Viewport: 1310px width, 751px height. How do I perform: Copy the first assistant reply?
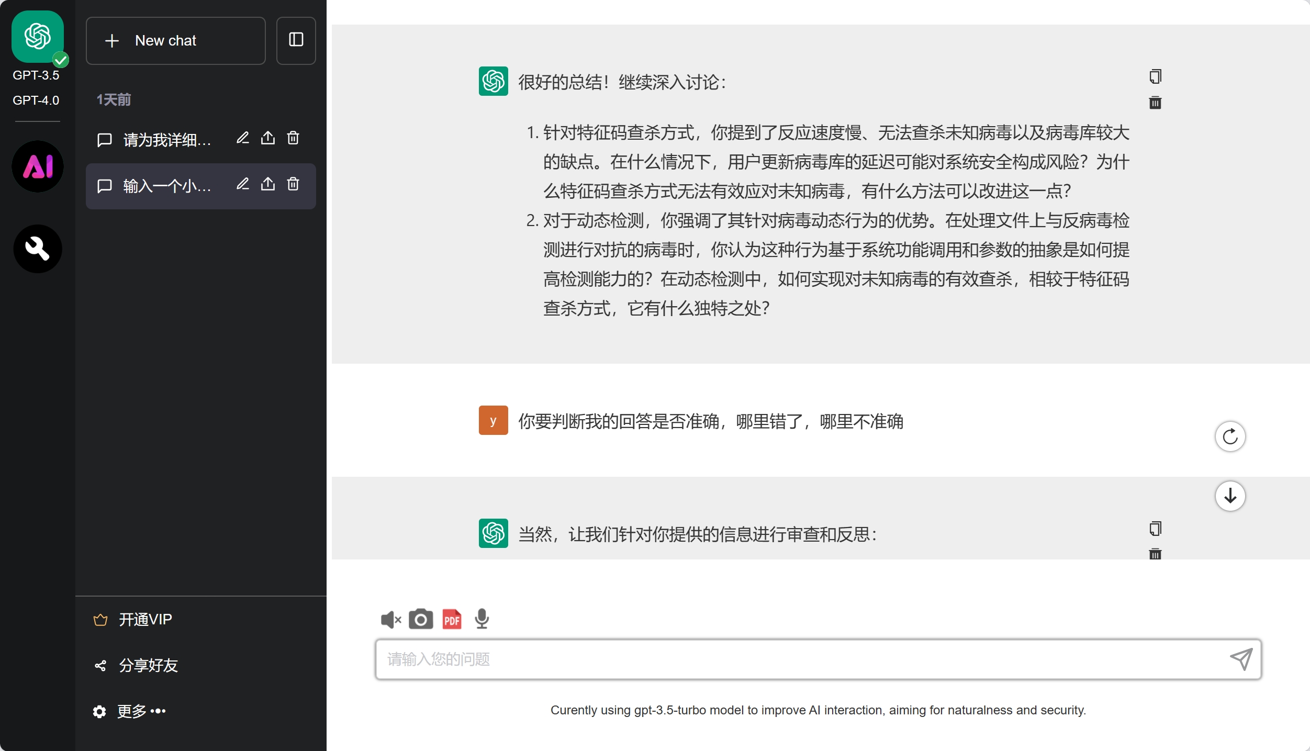point(1155,77)
